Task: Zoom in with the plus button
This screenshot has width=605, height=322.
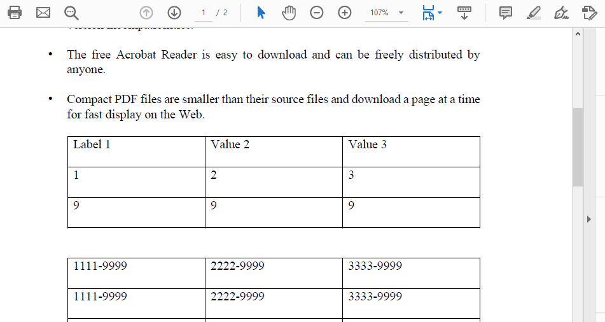Action: click(345, 13)
